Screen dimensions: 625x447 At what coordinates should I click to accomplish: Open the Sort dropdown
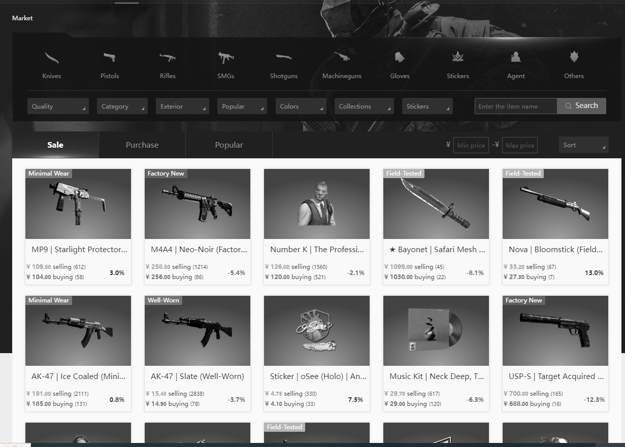tap(583, 145)
